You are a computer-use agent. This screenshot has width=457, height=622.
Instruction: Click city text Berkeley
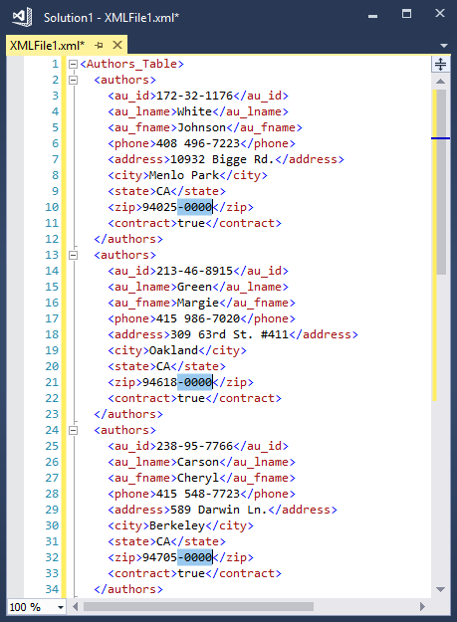[177, 525]
